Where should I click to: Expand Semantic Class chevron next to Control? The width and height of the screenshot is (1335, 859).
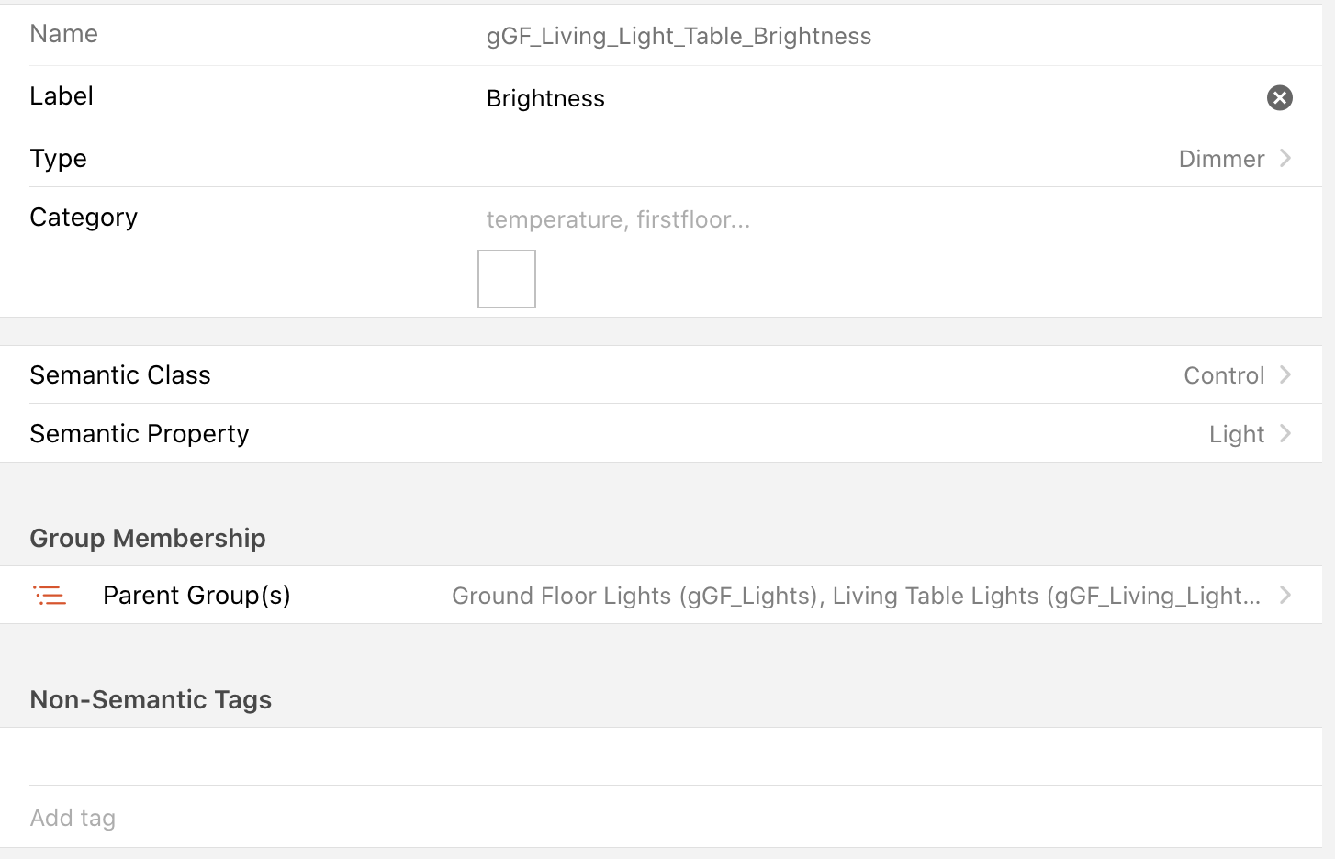pos(1285,374)
